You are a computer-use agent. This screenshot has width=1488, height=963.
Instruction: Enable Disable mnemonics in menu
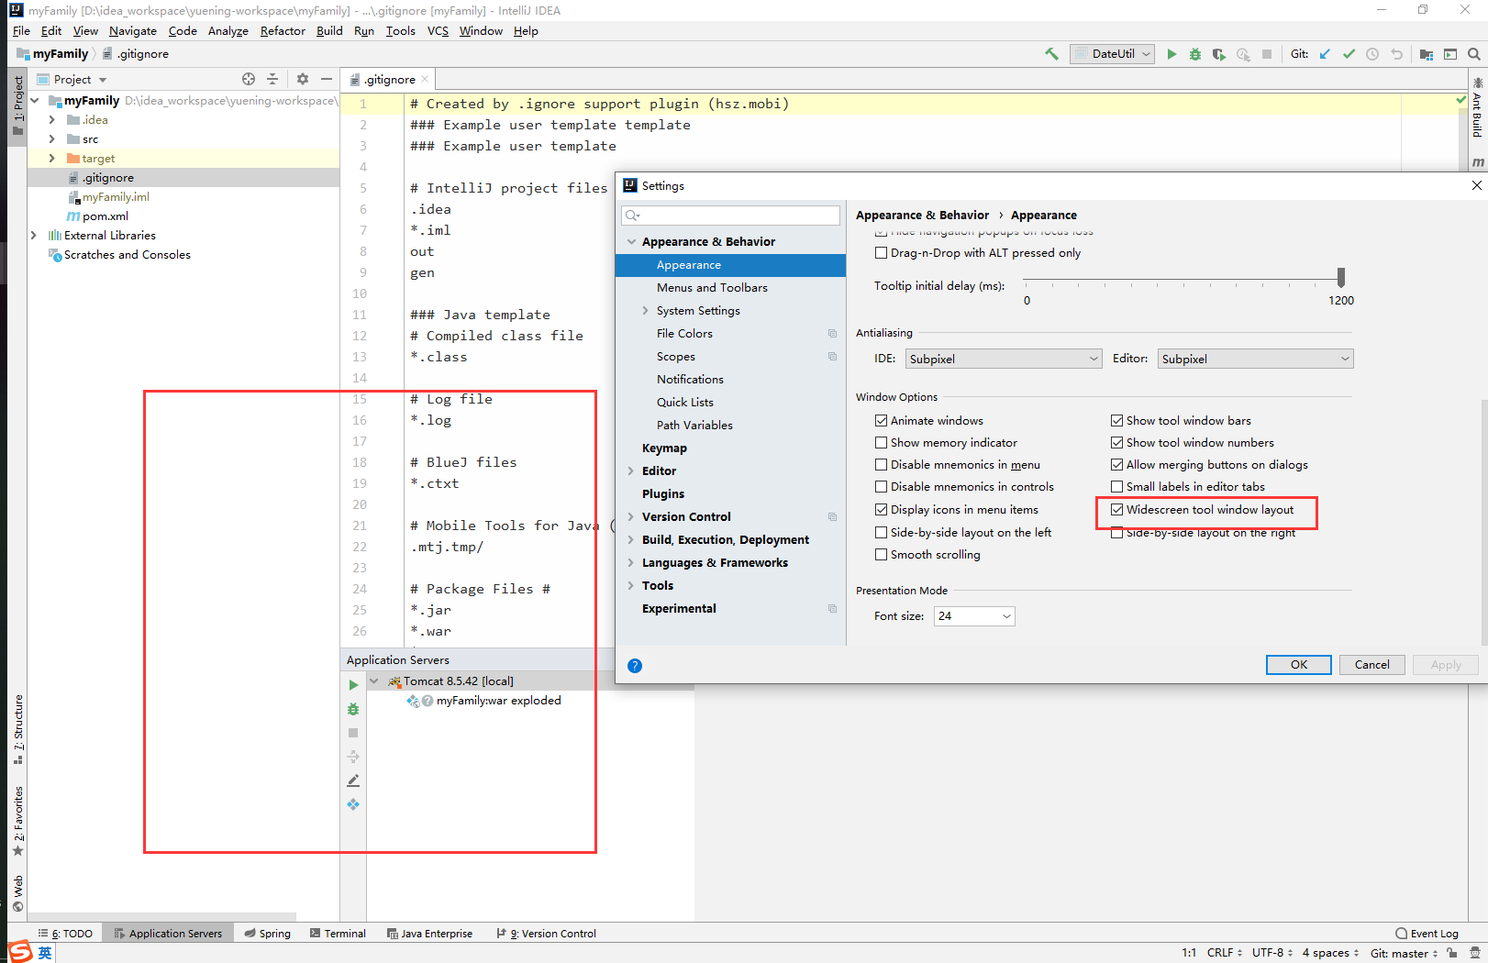[x=881, y=465]
